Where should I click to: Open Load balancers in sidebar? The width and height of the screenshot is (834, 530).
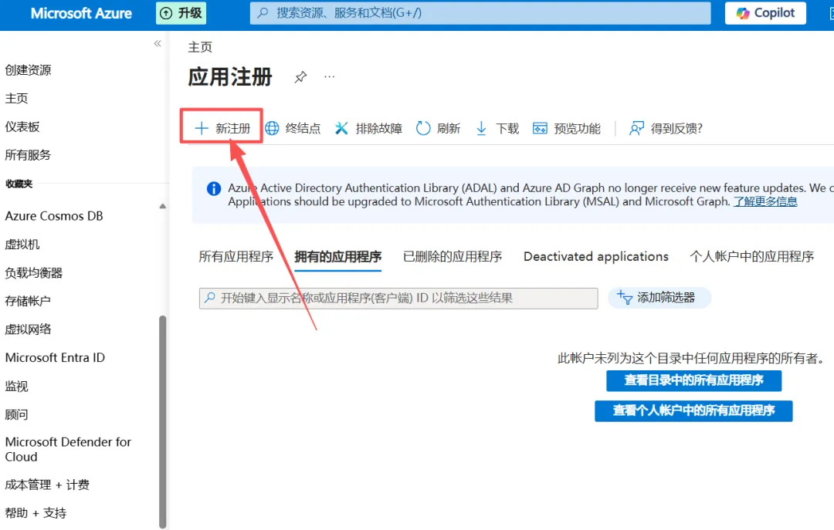click(34, 272)
